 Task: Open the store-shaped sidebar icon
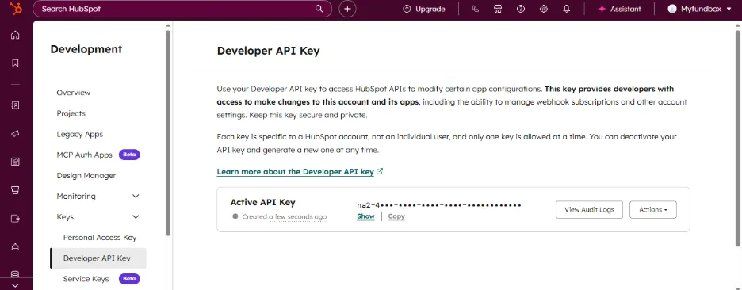(x=15, y=190)
